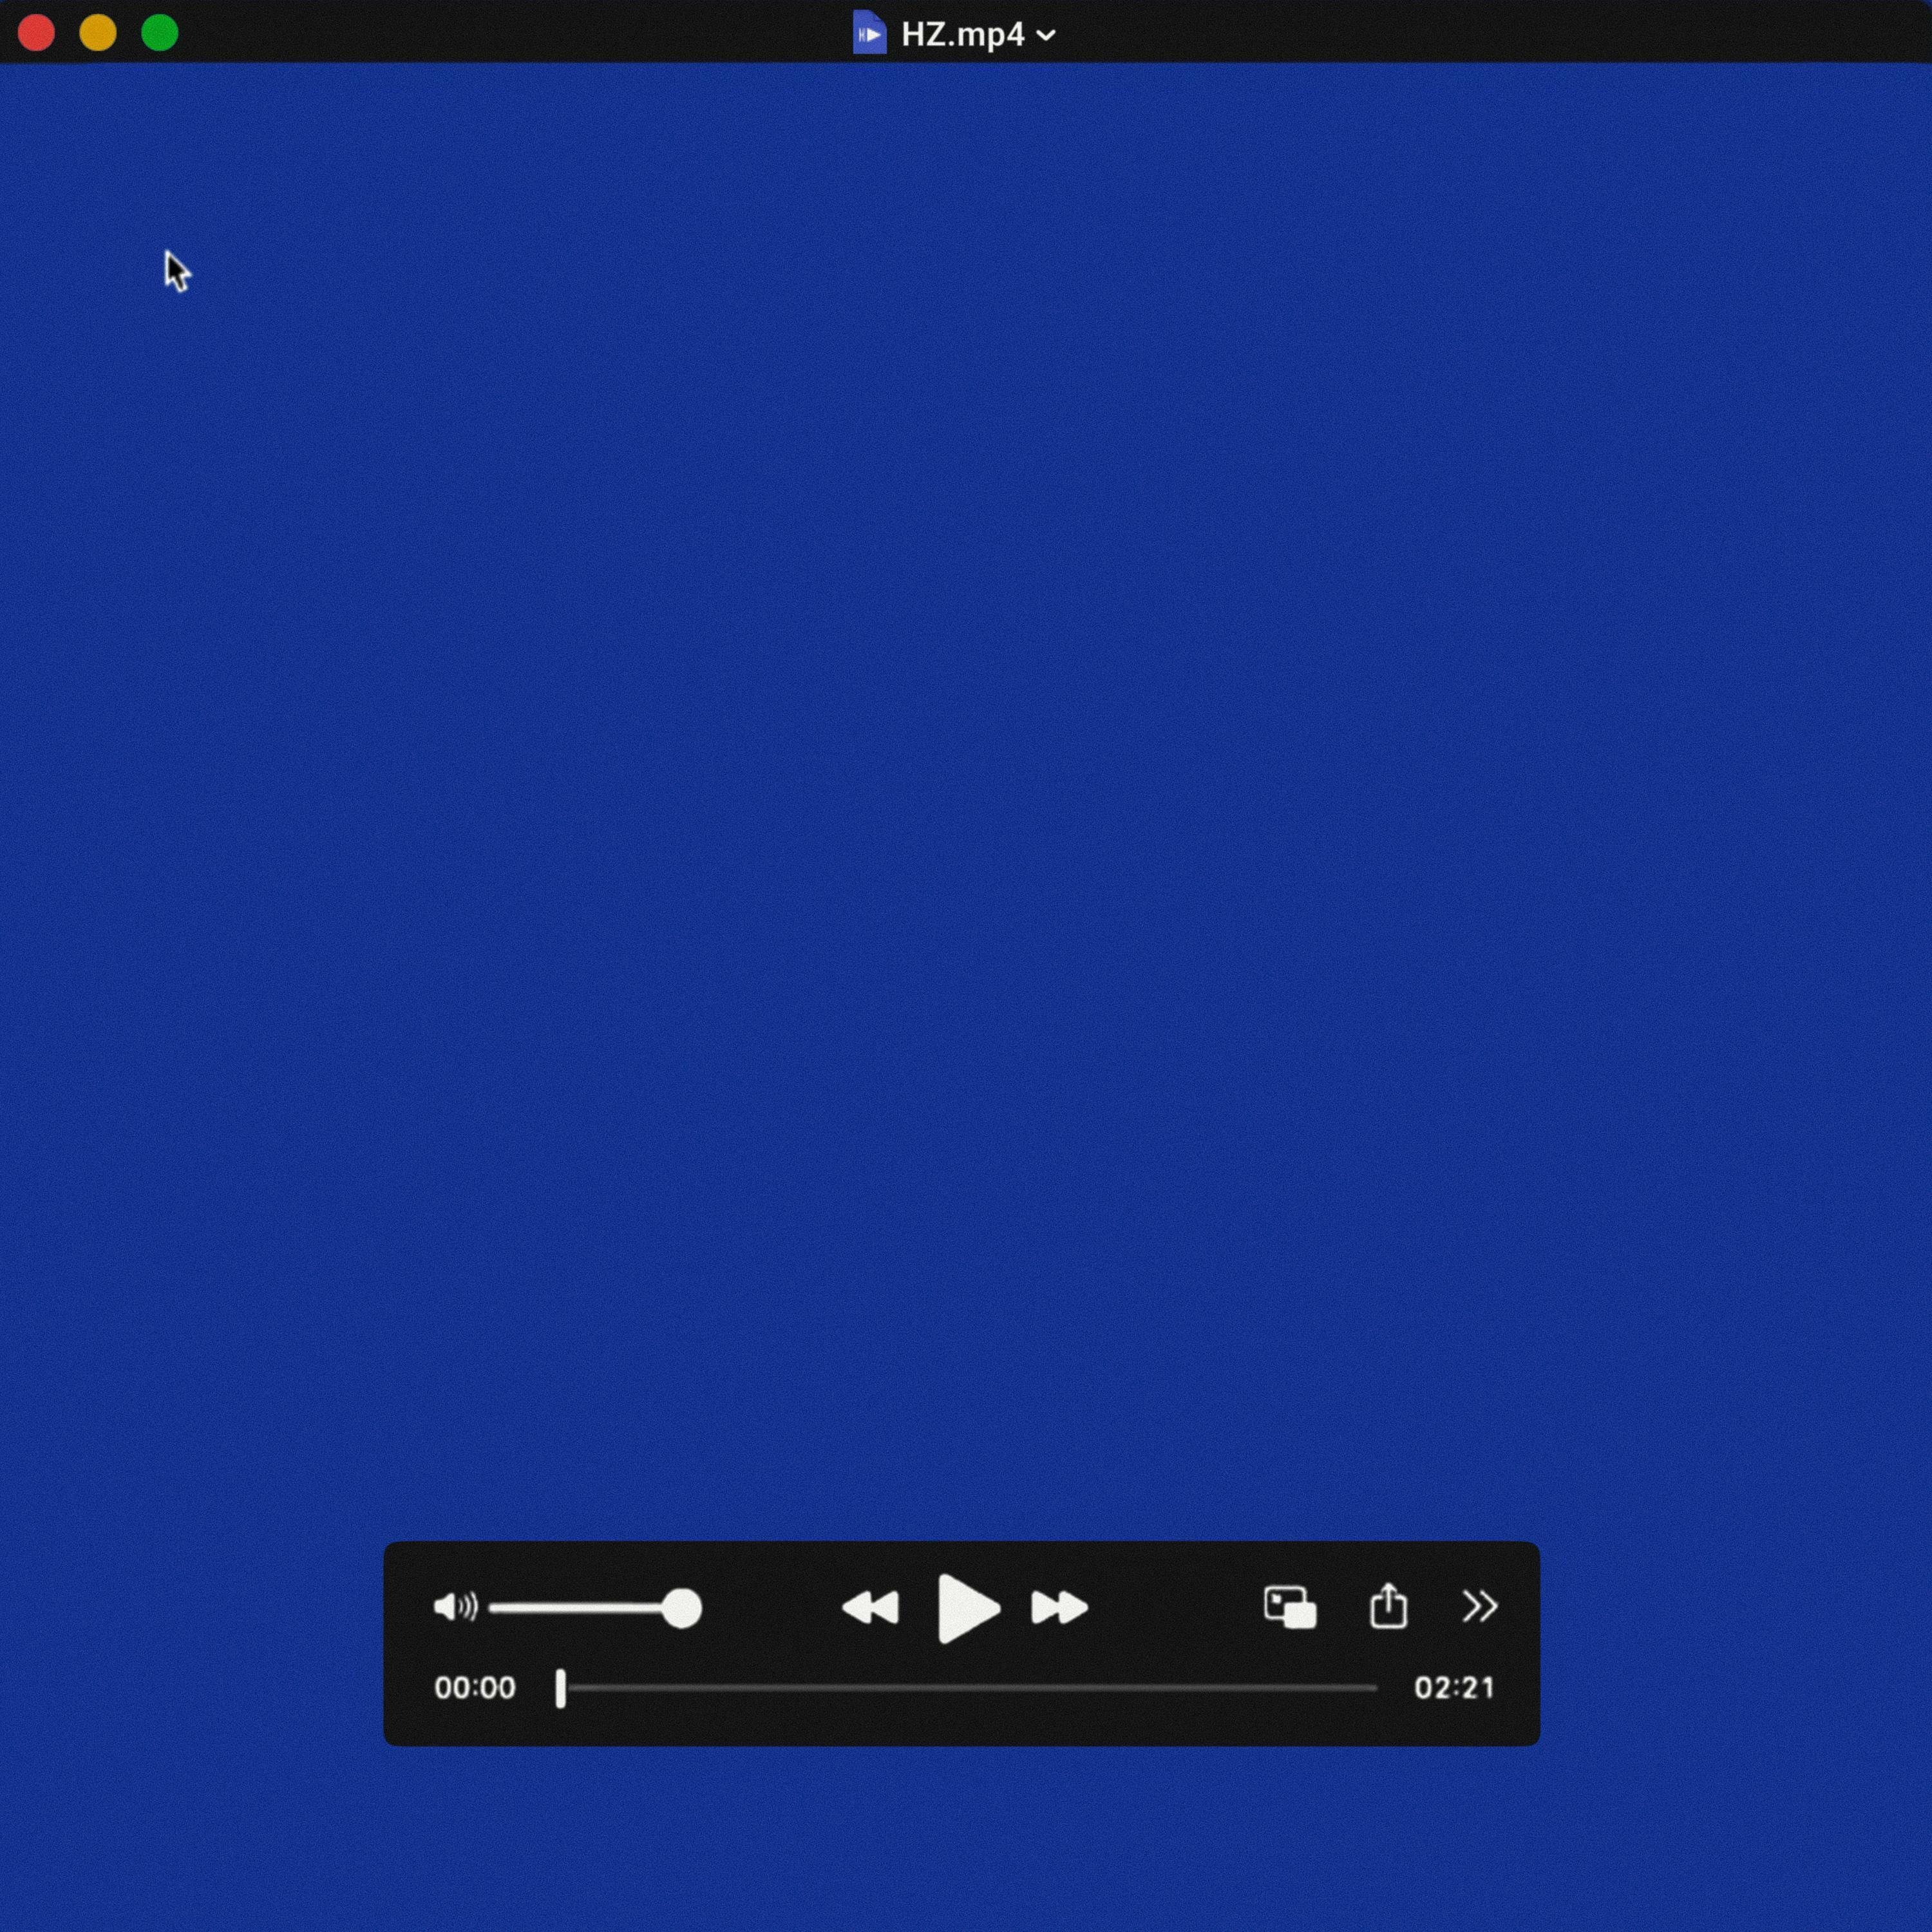Enable picture-in-picture mode
1932x1932 pixels.
pyautogui.click(x=1289, y=1607)
